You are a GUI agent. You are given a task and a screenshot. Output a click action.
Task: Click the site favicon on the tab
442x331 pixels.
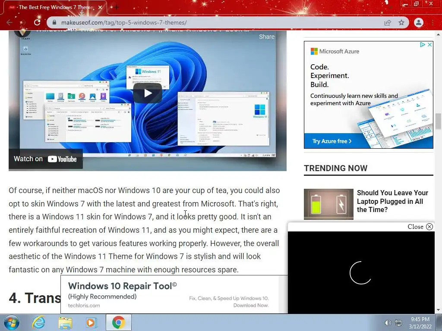pos(12,7)
